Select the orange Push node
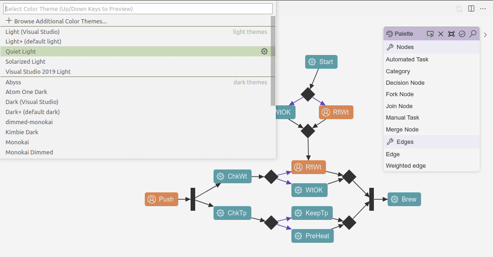Screen dimensions: 493x257 pyautogui.click(x=161, y=199)
